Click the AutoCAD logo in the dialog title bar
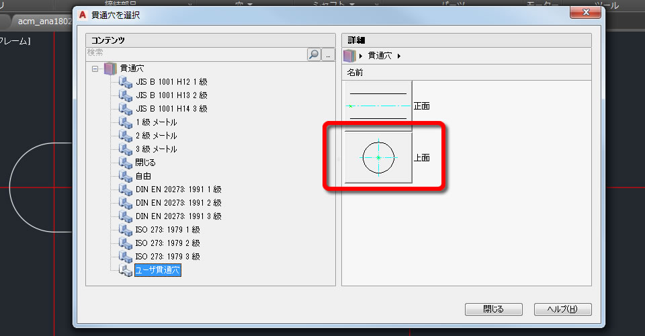This screenshot has width=645, height=336. (83, 15)
